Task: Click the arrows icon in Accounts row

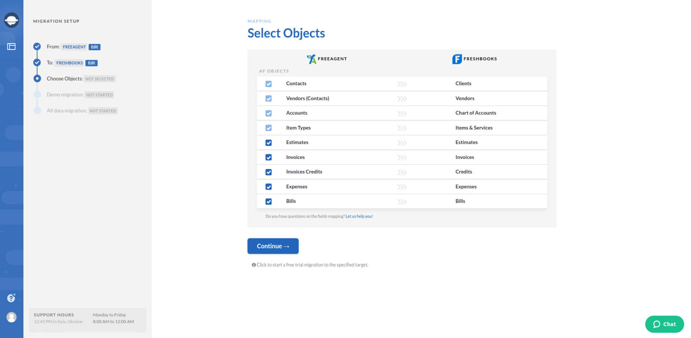Action: (x=402, y=113)
